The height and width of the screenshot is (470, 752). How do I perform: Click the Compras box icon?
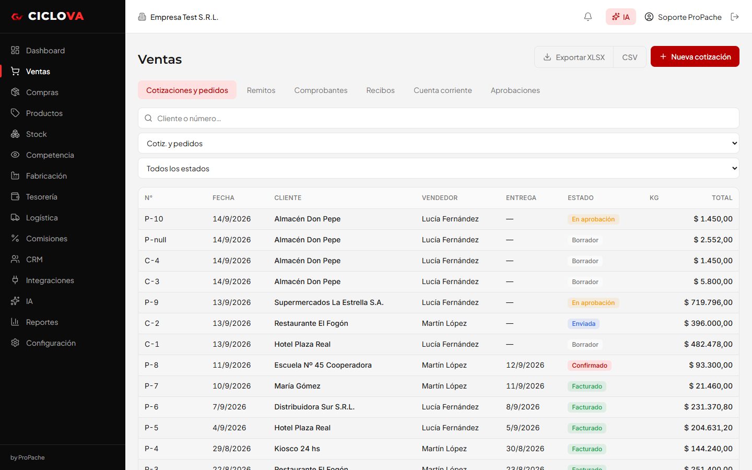click(15, 92)
